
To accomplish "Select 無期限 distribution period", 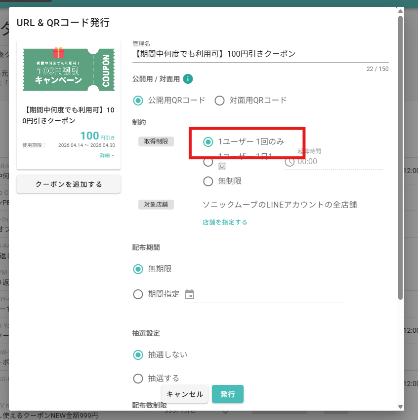I will pos(138,269).
